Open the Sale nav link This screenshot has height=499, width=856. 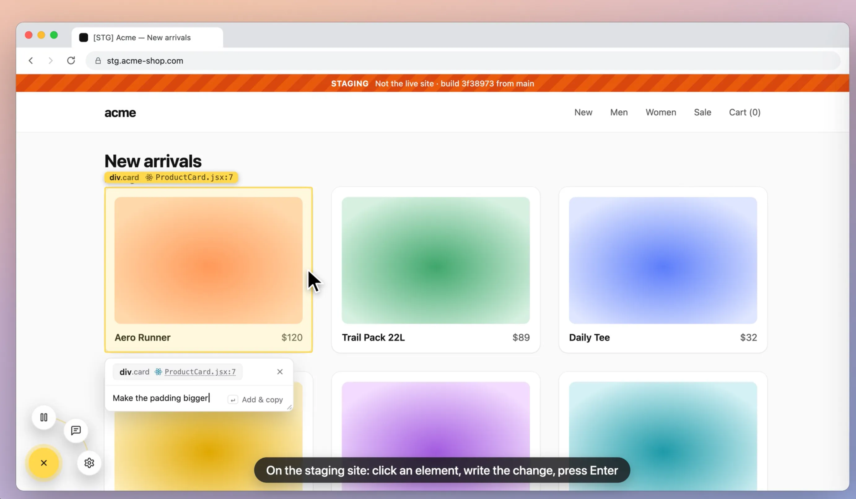[702, 112]
